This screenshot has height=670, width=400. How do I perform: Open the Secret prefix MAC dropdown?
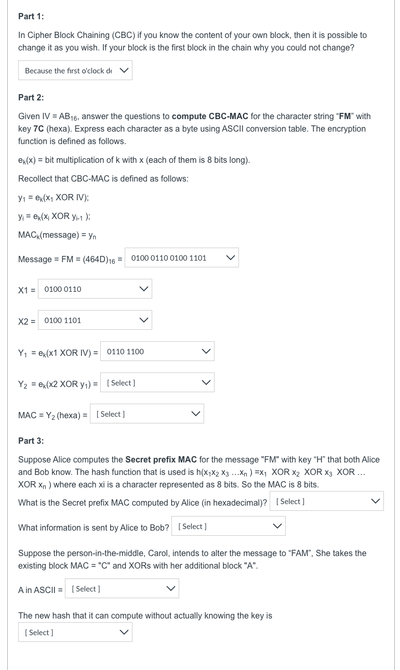(x=326, y=501)
